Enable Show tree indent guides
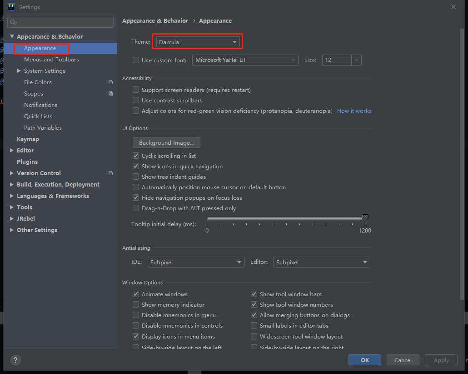Image resolution: width=468 pixels, height=374 pixels. tap(136, 177)
